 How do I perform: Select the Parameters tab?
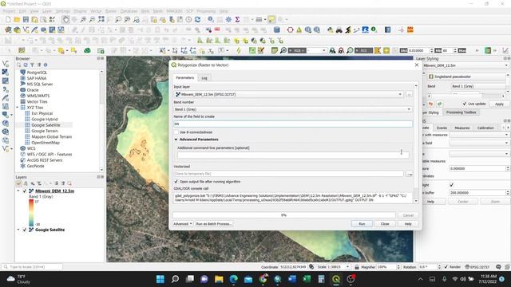tap(184, 78)
